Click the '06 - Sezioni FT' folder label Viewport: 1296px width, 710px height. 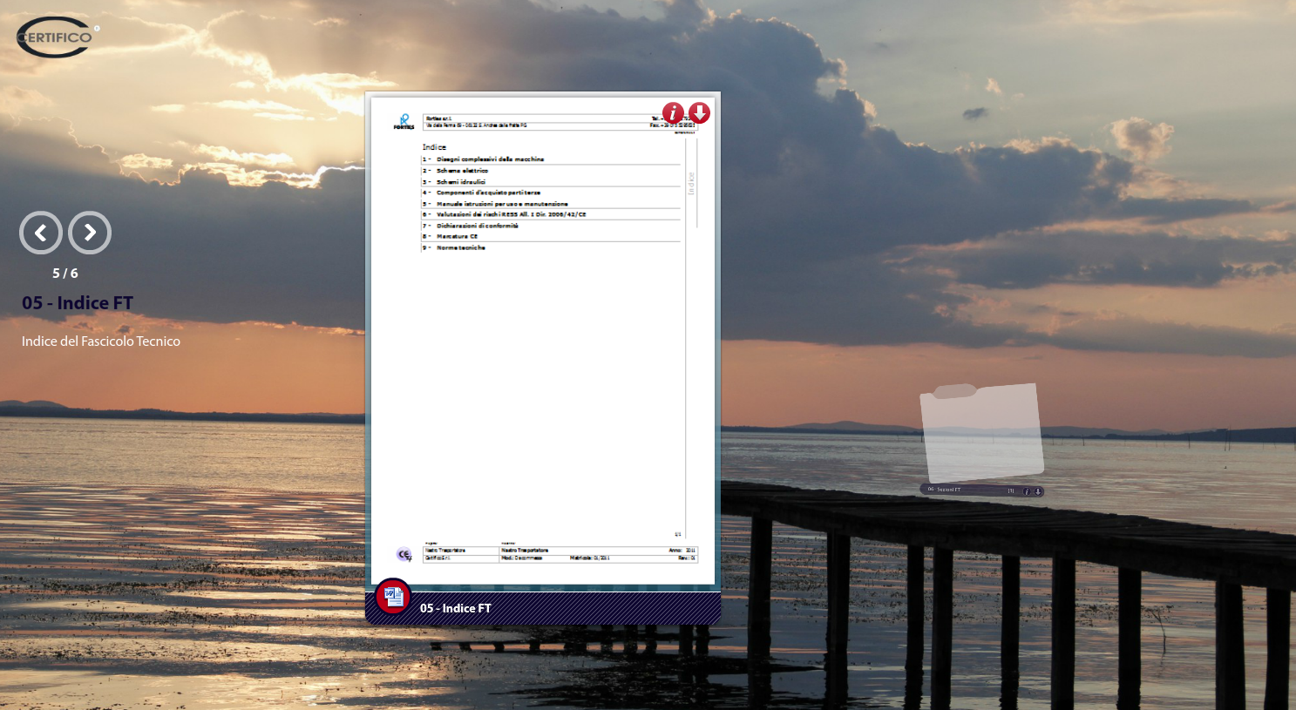click(x=945, y=490)
